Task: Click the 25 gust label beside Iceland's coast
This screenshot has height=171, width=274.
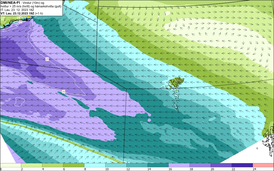Action: click(21, 21)
